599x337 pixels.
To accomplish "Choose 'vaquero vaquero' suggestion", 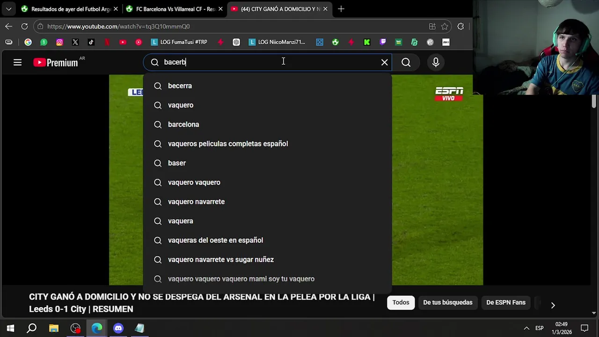I will pyautogui.click(x=267, y=182).
